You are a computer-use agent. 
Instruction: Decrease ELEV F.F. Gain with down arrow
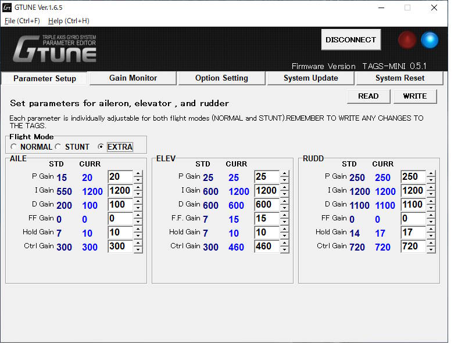tap(284, 222)
